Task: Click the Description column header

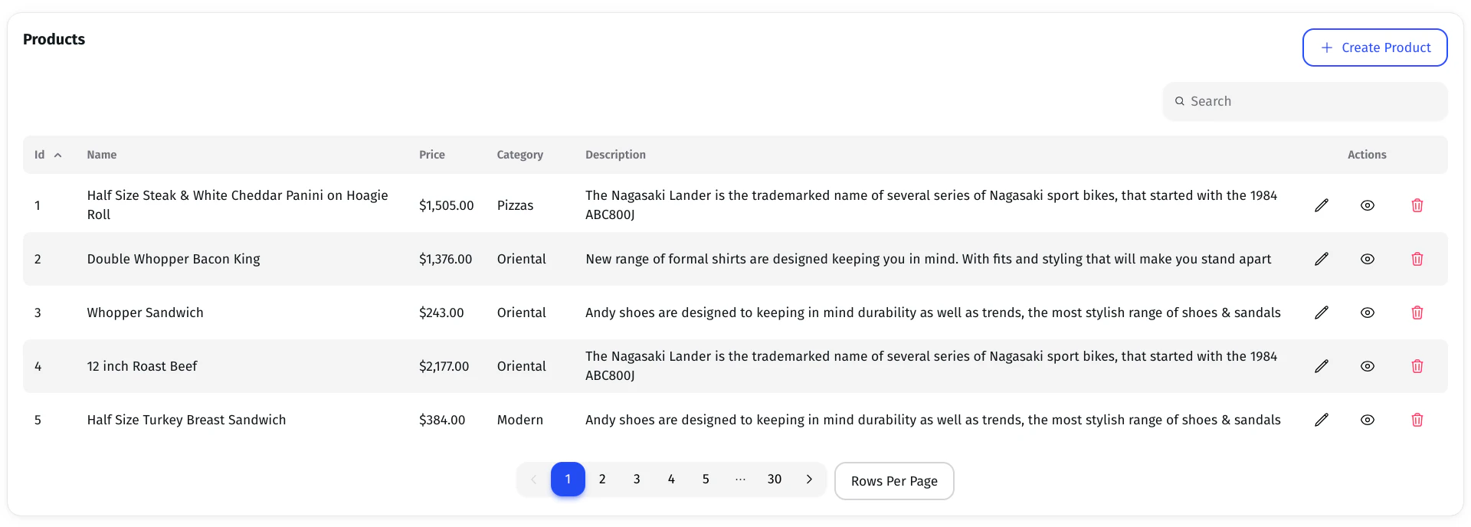Action: point(615,155)
